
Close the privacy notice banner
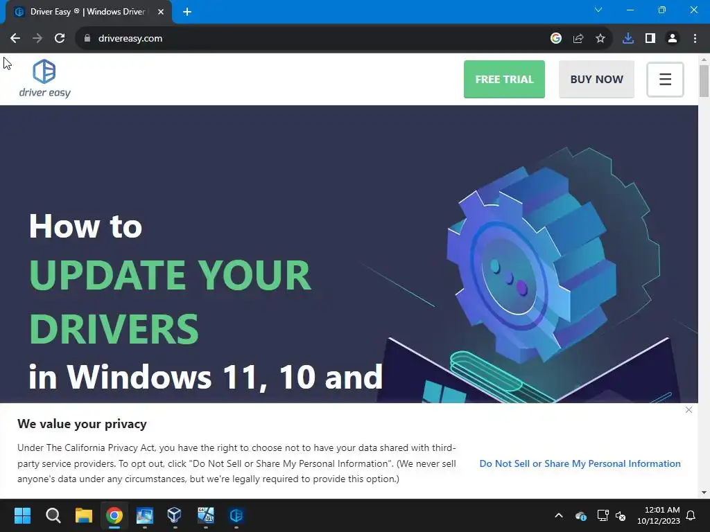[689, 410]
